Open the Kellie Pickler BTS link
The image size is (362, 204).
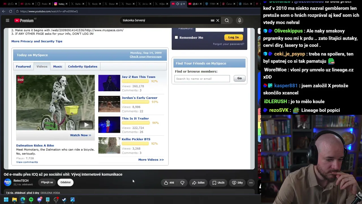(136, 139)
